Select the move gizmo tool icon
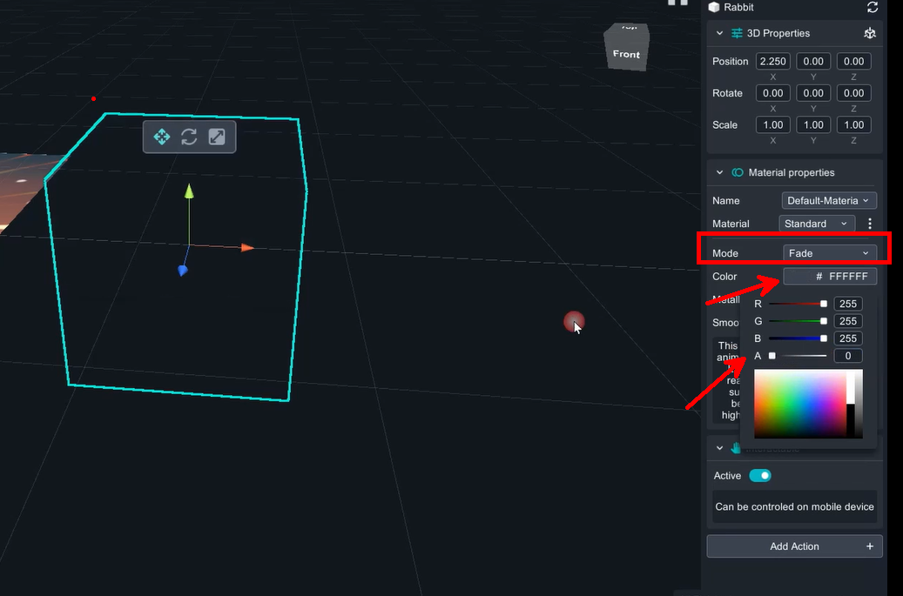Screen dimensions: 903x596 161,137
